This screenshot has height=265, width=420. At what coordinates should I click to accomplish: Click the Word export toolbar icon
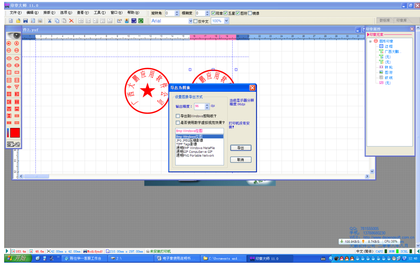[x=133, y=21]
